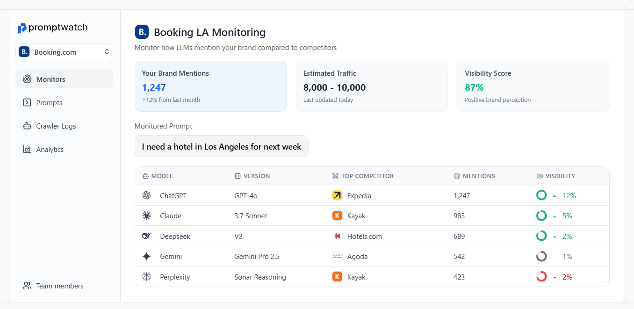Click the Prompts terminal icon

point(27,102)
